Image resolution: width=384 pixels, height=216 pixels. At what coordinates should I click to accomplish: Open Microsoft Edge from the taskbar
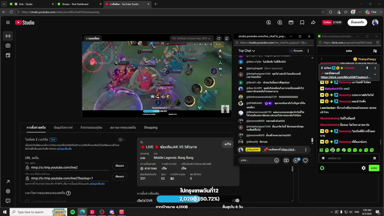82,212
